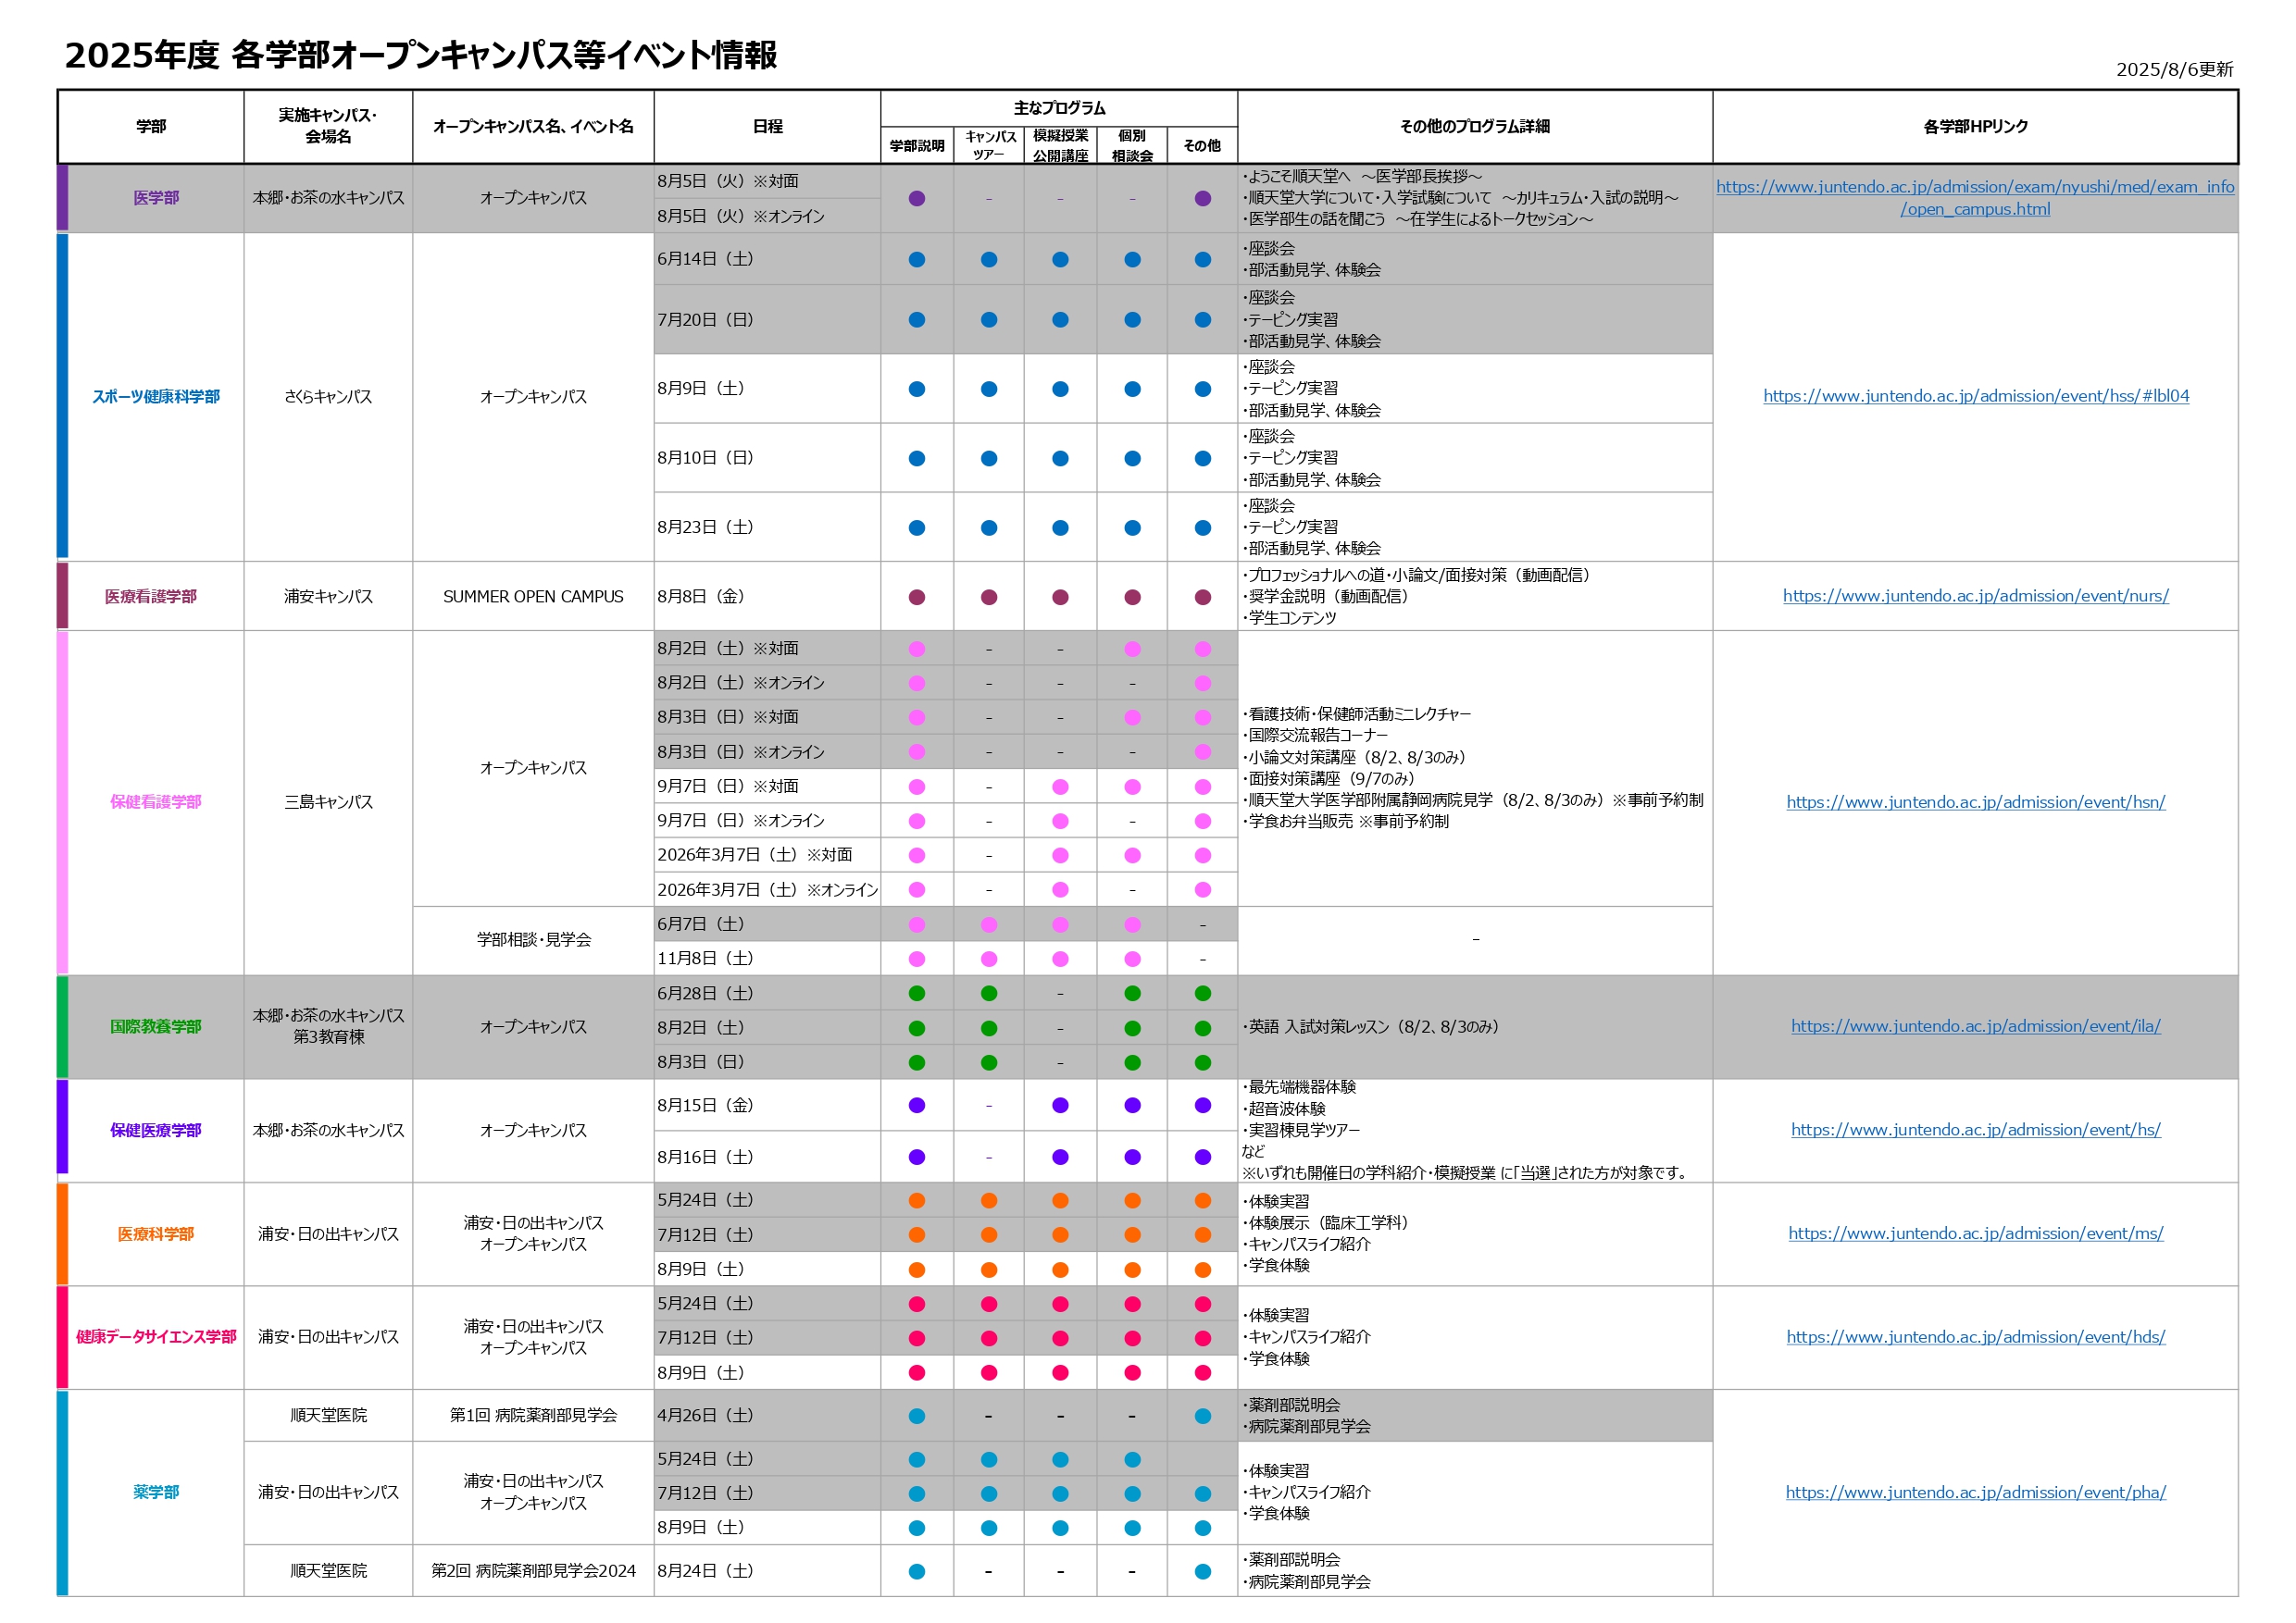Open the 国際教養学部 ila event link
Viewport: 2296px width, 1623px height.
(x=1975, y=1025)
